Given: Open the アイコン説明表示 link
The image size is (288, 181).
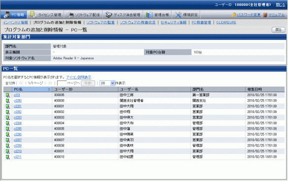Looking at the screenshot, I should 79,77.
